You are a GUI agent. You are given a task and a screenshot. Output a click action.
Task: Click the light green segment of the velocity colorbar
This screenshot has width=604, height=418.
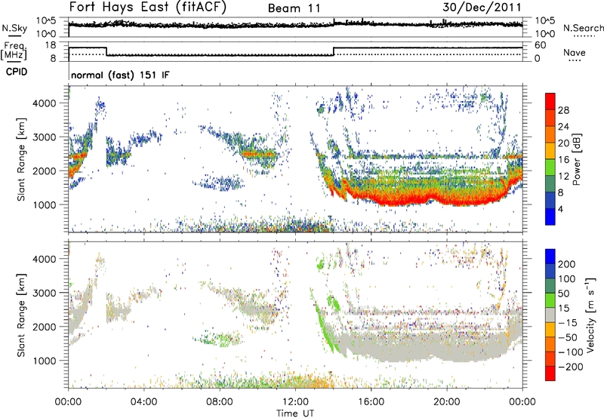[x=550, y=300]
